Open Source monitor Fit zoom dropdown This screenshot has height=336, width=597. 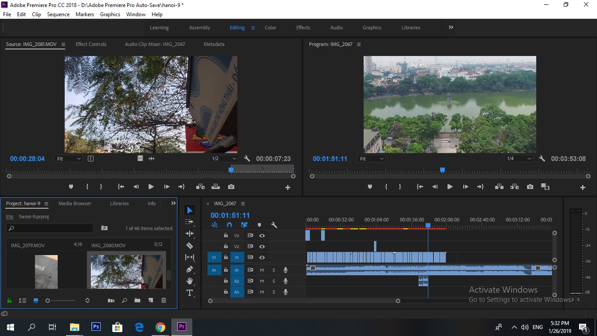[x=69, y=158]
